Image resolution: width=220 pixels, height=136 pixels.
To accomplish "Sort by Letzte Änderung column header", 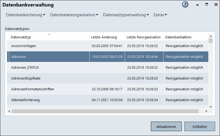I will coord(104,37).
